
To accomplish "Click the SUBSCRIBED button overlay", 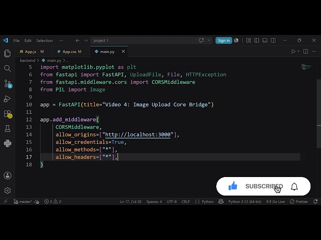I will [264, 186].
